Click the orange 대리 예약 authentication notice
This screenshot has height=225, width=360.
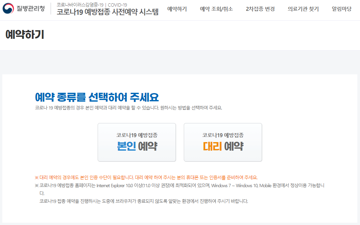146,177
